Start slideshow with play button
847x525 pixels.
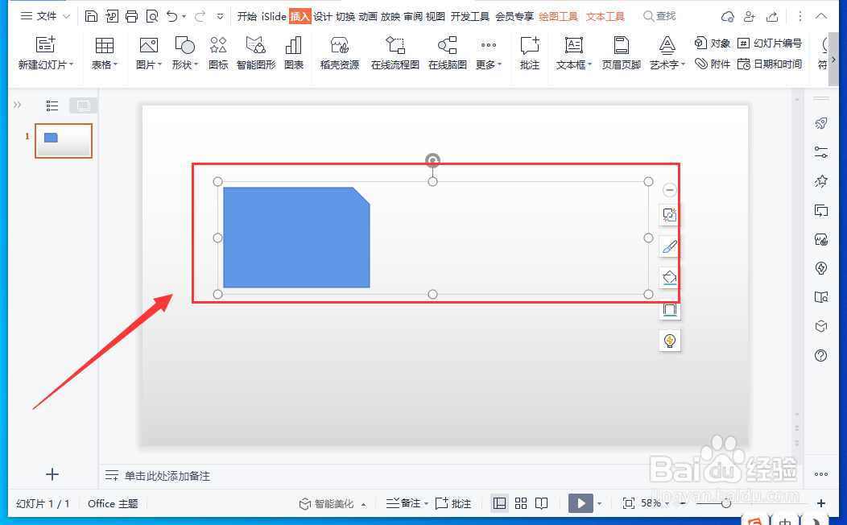[581, 503]
